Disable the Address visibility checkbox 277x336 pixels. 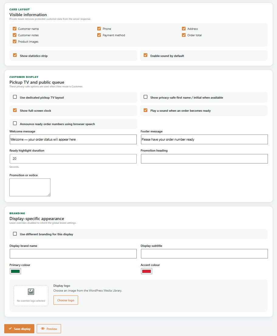pos(184,29)
